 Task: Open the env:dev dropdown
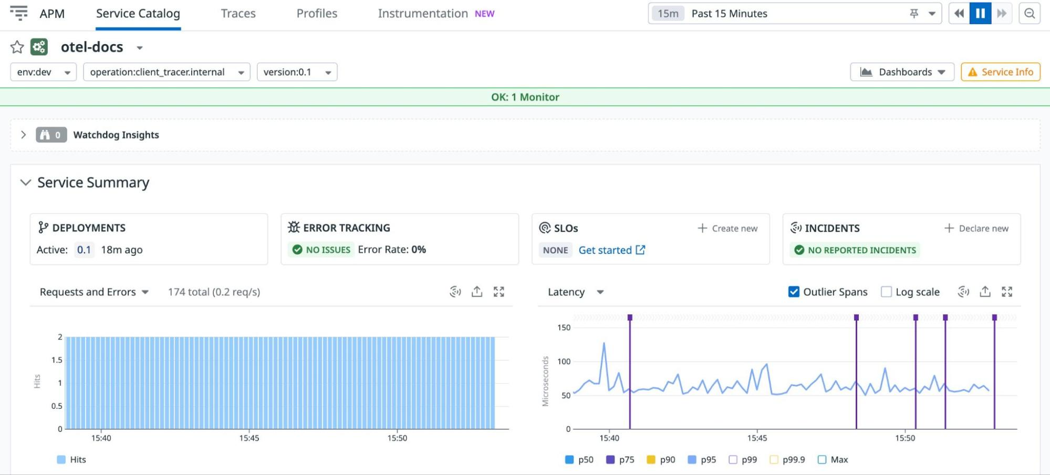[x=44, y=72]
